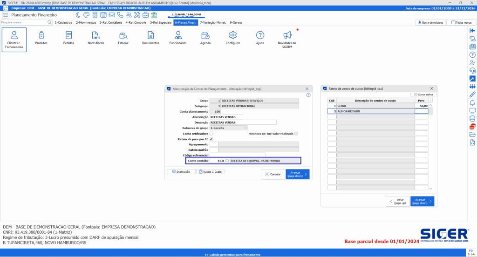Collapse right sidebar with arrow icon

pyautogui.click(x=472, y=30)
